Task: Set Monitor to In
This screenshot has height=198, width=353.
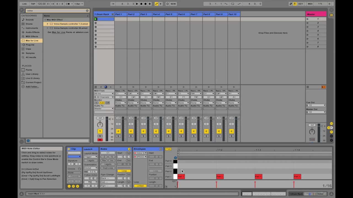Action: pos(97,103)
